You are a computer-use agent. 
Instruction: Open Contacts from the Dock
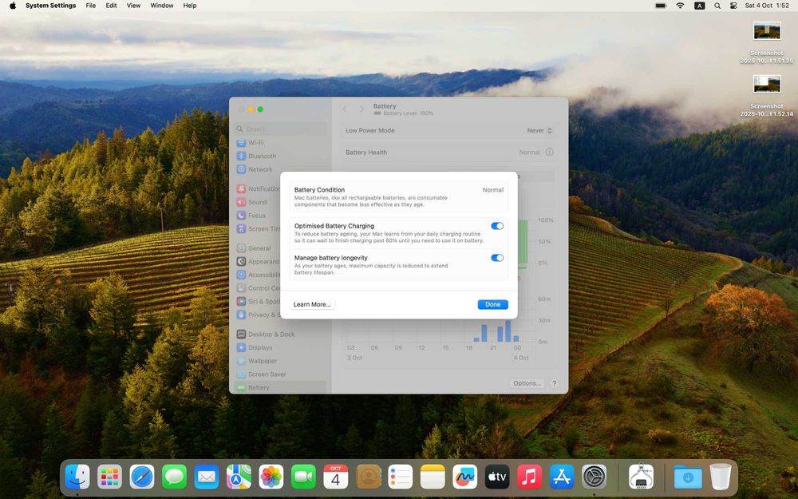coord(368,477)
